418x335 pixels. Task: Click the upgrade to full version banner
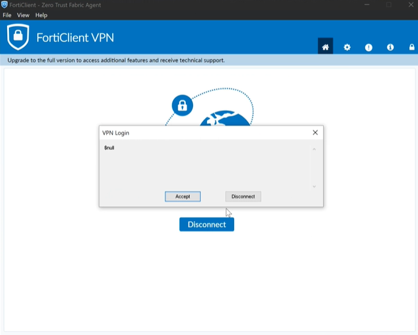pyautogui.click(x=209, y=60)
